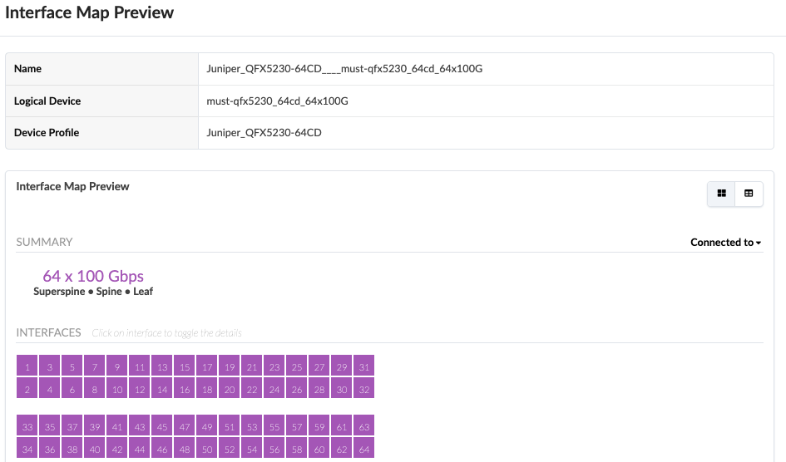Select interface port 64
Screen dimensions: 786x462
coord(364,448)
